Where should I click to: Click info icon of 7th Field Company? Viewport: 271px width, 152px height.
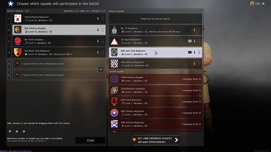tap(98, 41)
